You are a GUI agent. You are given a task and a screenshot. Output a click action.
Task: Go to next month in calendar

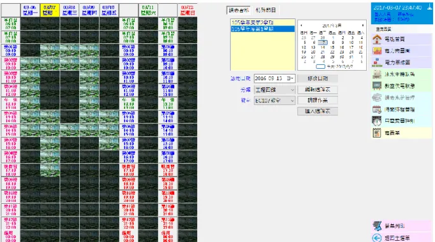[x=362, y=25]
